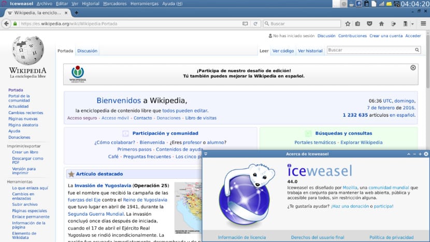Open the dropdown arrow beside the toolbar add-on icon

point(412,24)
